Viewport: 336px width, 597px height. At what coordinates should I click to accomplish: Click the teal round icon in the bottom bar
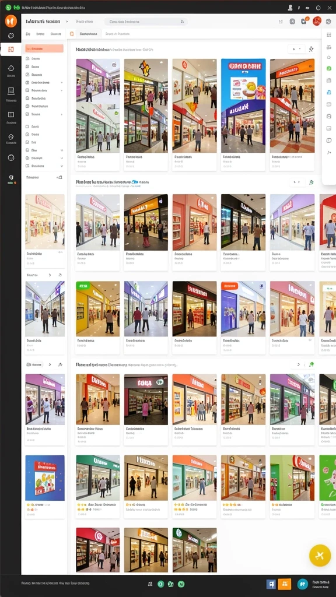click(303, 584)
